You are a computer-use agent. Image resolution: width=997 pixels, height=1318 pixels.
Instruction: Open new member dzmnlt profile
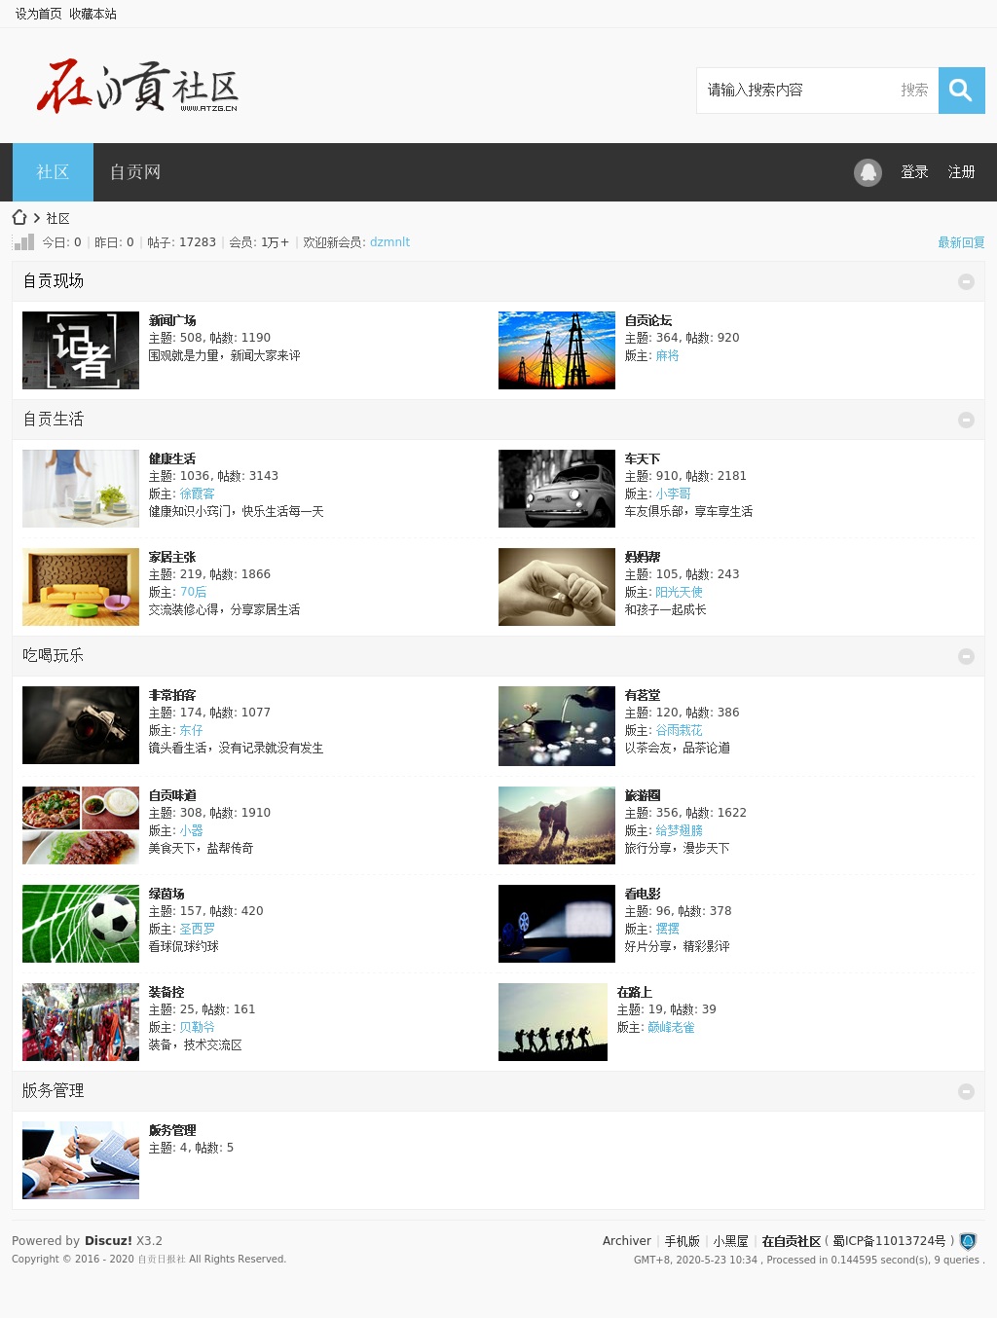click(389, 242)
